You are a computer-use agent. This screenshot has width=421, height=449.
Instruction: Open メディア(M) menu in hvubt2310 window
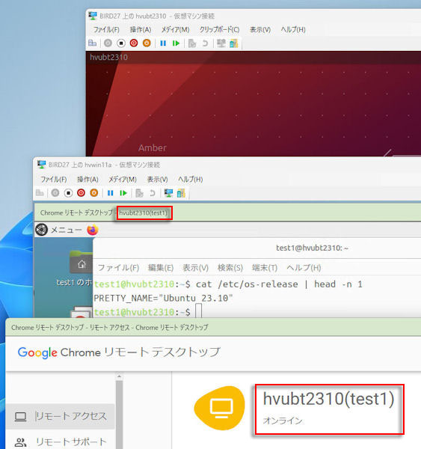[x=175, y=29]
